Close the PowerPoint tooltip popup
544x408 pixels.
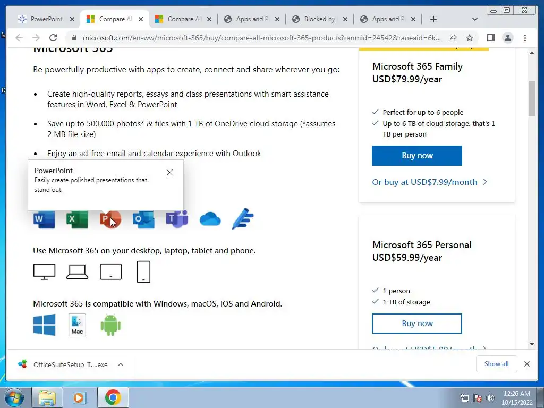[169, 173]
